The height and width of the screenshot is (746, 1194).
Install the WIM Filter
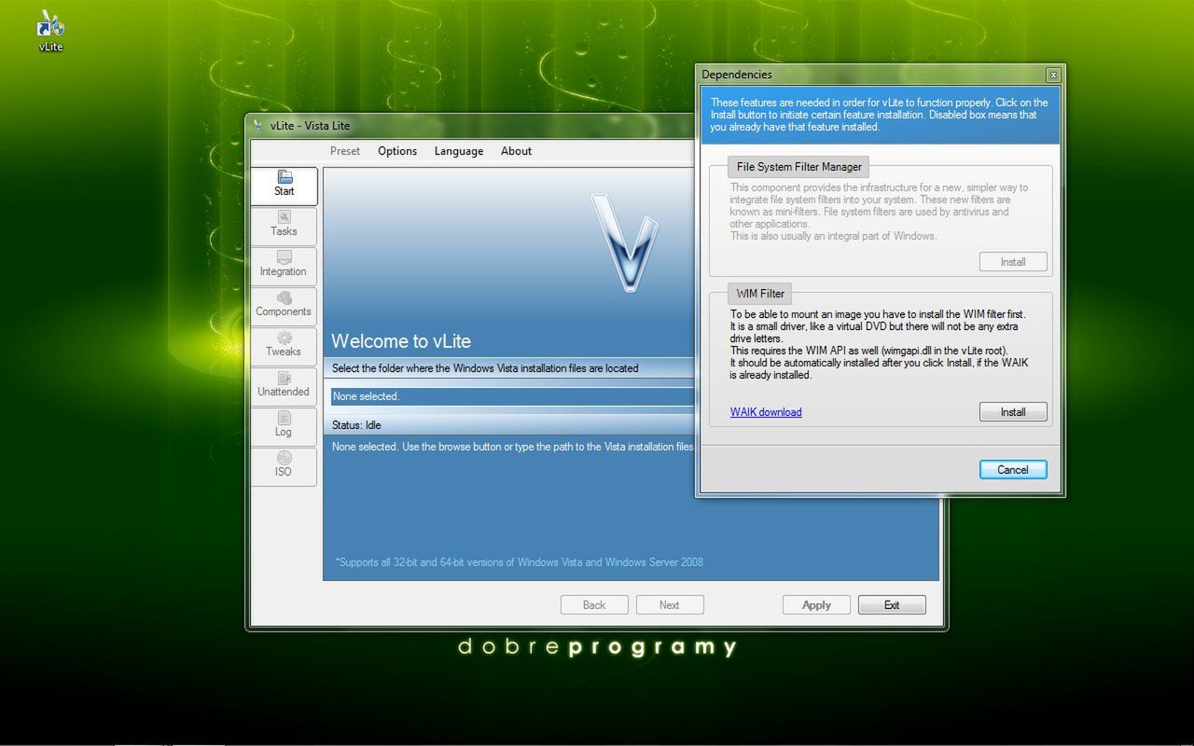coord(1013,412)
